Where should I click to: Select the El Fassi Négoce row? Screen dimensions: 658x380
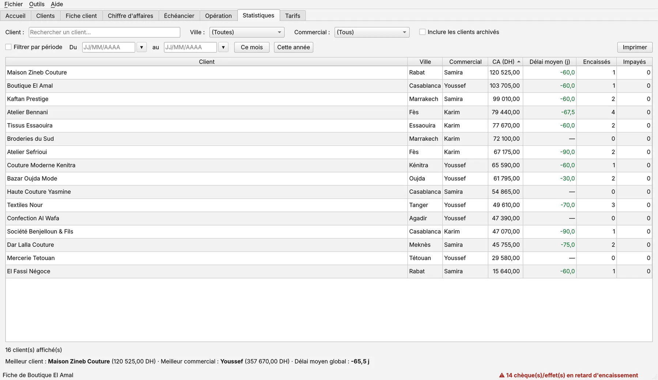(329, 271)
